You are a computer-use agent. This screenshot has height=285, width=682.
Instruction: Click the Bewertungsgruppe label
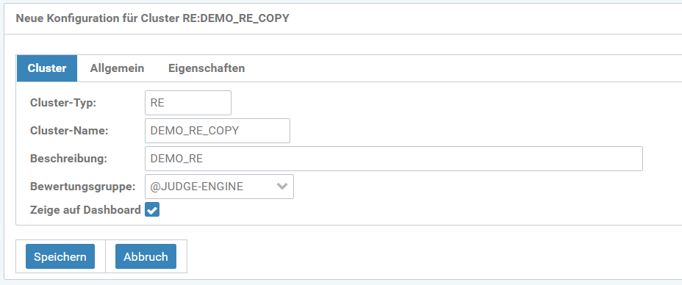[x=83, y=187]
